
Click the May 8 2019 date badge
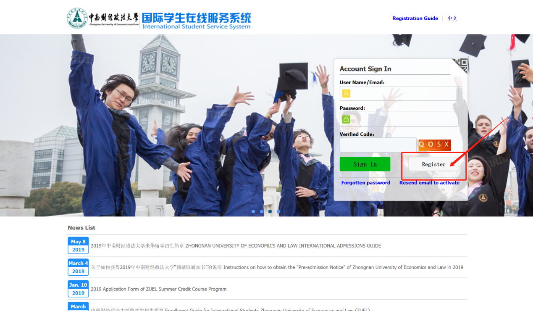tap(78, 246)
